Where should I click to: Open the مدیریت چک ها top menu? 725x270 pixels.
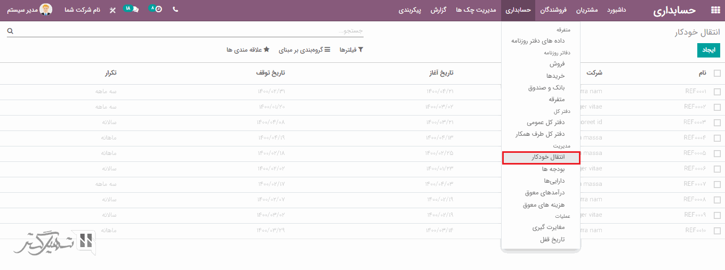point(476,10)
